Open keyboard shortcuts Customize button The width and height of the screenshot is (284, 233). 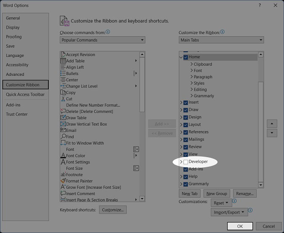click(113, 210)
